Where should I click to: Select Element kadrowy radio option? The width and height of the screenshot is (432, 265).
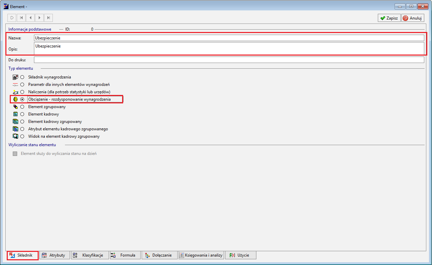(x=22, y=114)
